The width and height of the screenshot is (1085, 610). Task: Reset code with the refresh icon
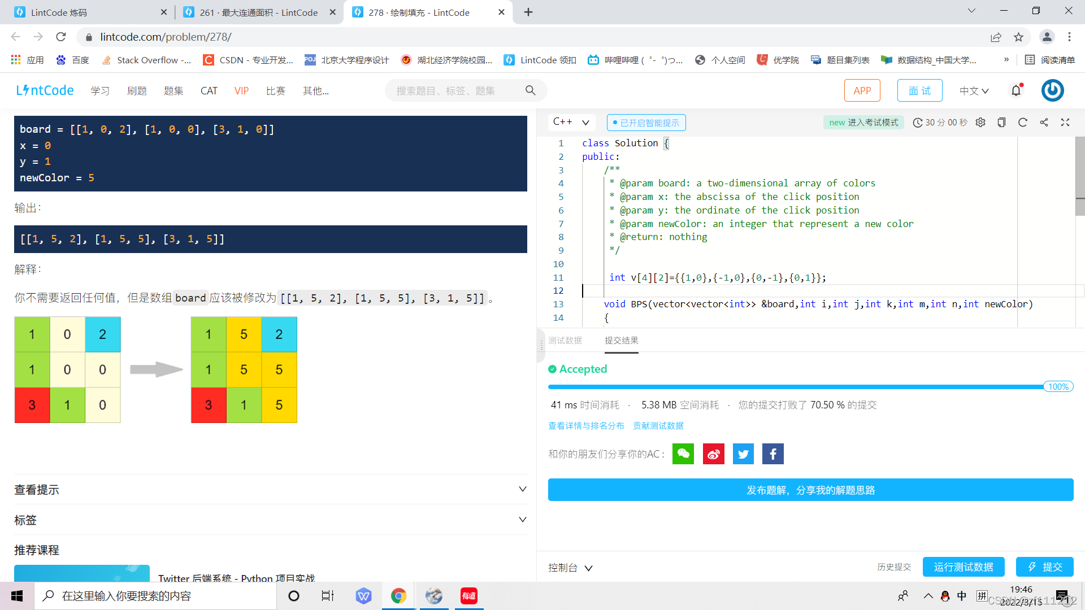[1022, 123]
